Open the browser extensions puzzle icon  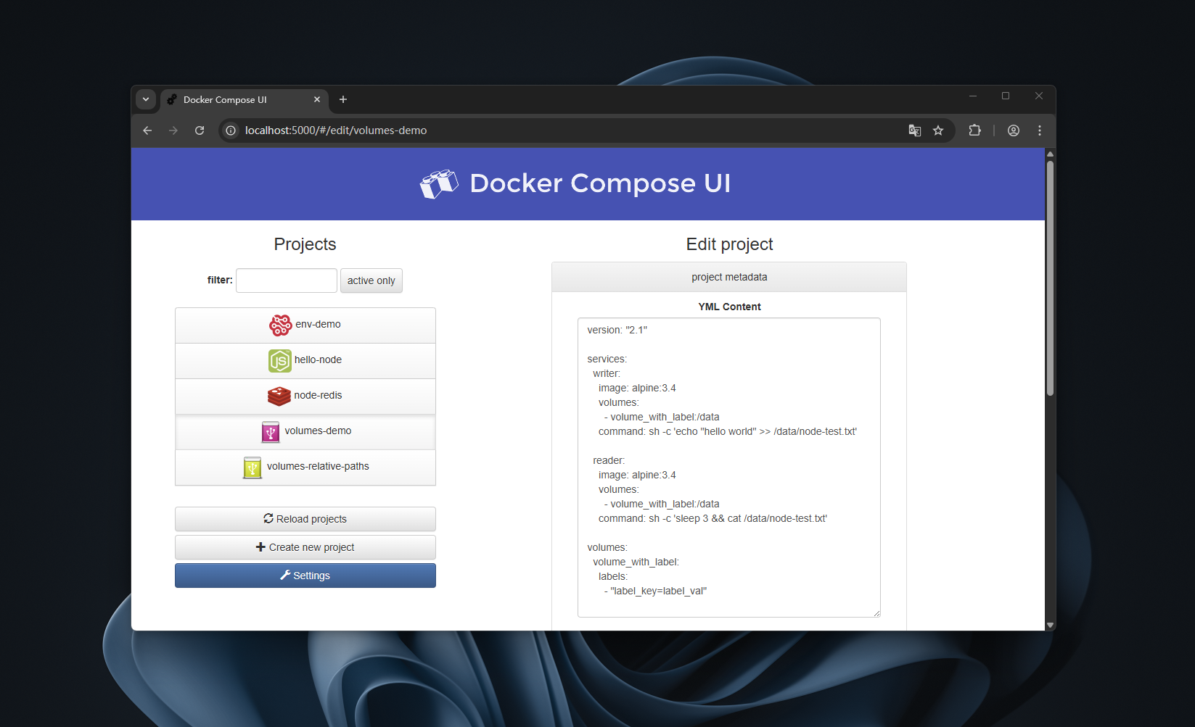coord(974,130)
